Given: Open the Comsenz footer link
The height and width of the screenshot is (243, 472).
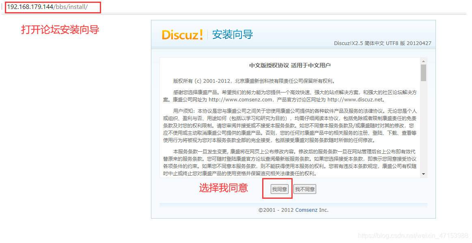Looking at the screenshot, I should (306, 210).
